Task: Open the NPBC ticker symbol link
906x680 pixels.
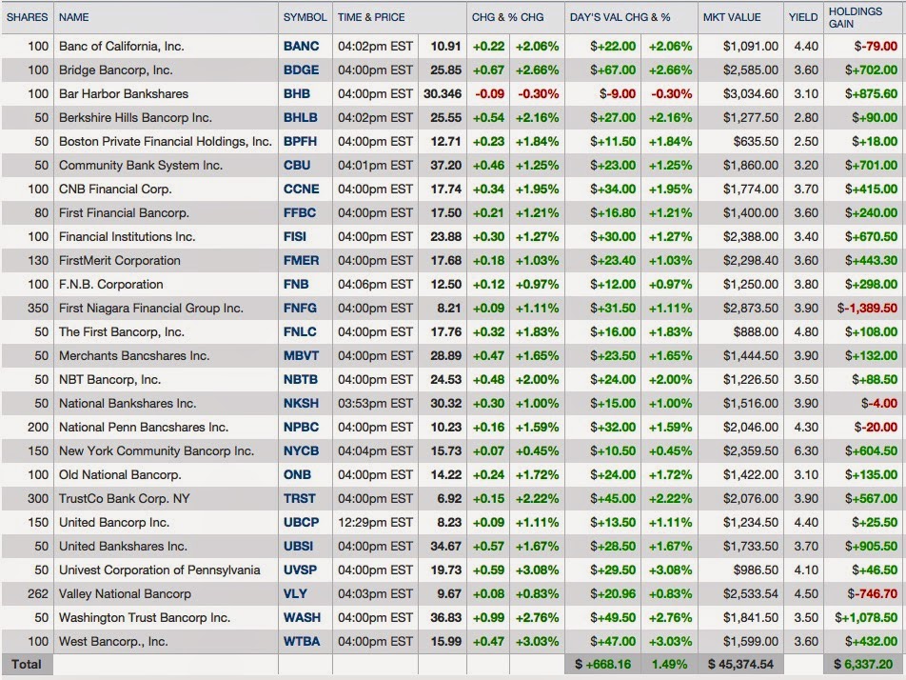Action: (301, 427)
